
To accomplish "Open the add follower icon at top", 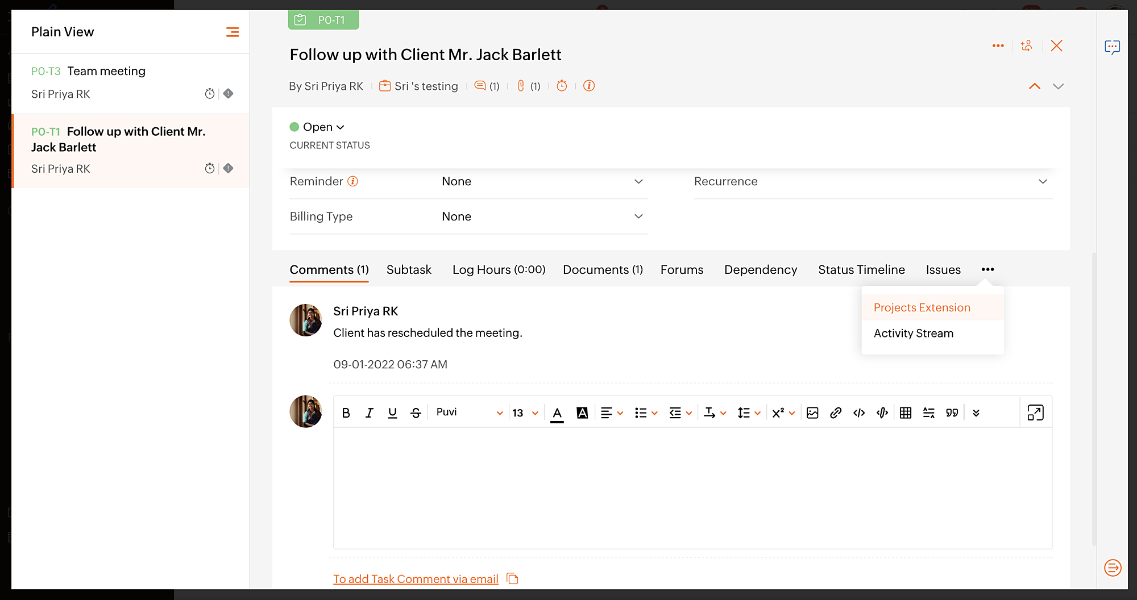I will tap(1026, 46).
